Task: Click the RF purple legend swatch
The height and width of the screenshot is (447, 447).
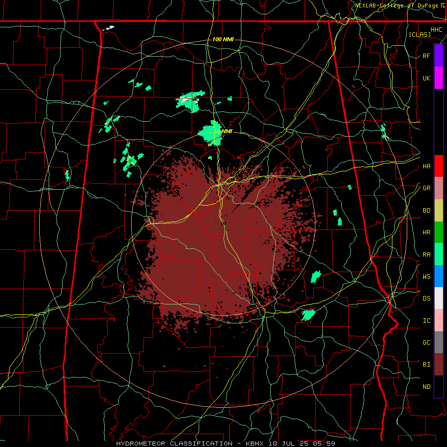Action: click(439, 56)
